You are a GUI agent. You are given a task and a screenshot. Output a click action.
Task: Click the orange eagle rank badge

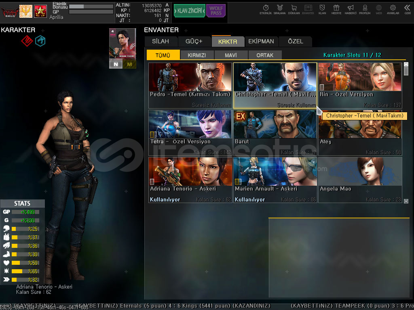point(26,11)
